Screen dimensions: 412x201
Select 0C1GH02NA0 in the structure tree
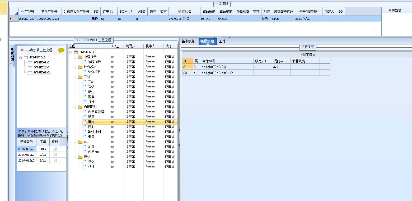click(41, 67)
